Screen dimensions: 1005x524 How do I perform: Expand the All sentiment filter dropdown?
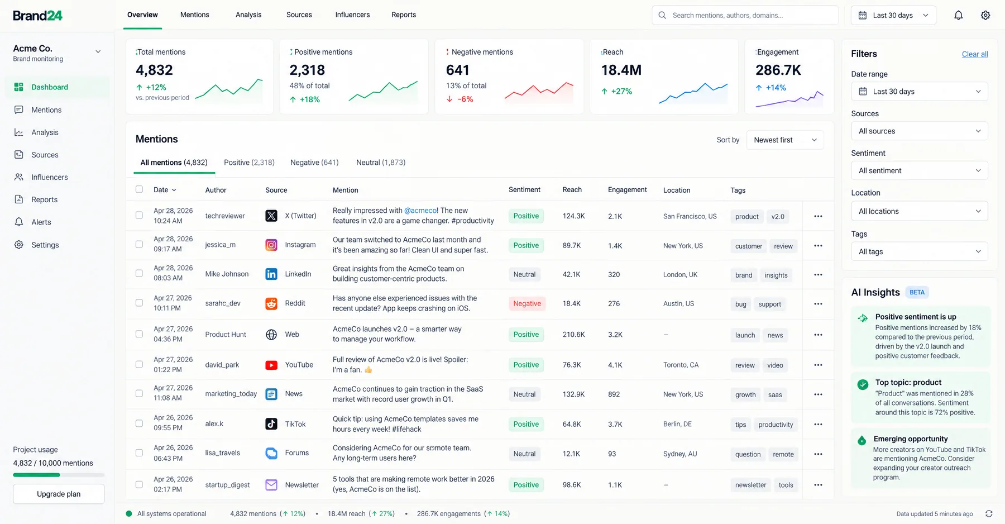[x=920, y=171]
